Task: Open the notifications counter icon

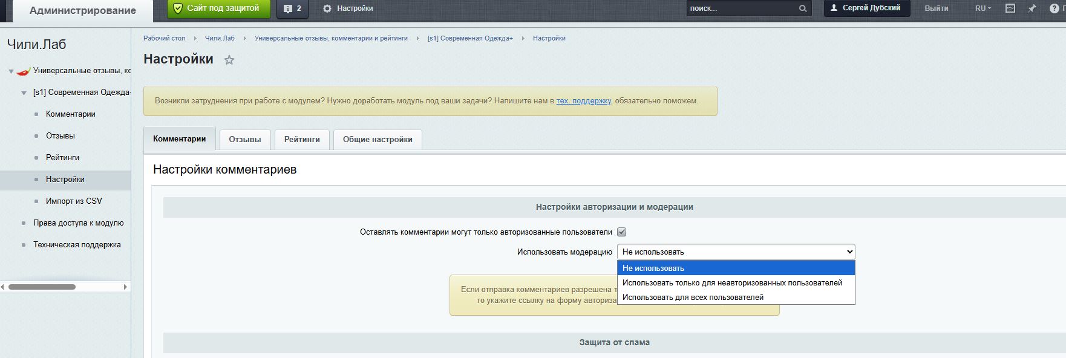Action: pyautogui.click(x=292, y=8)
